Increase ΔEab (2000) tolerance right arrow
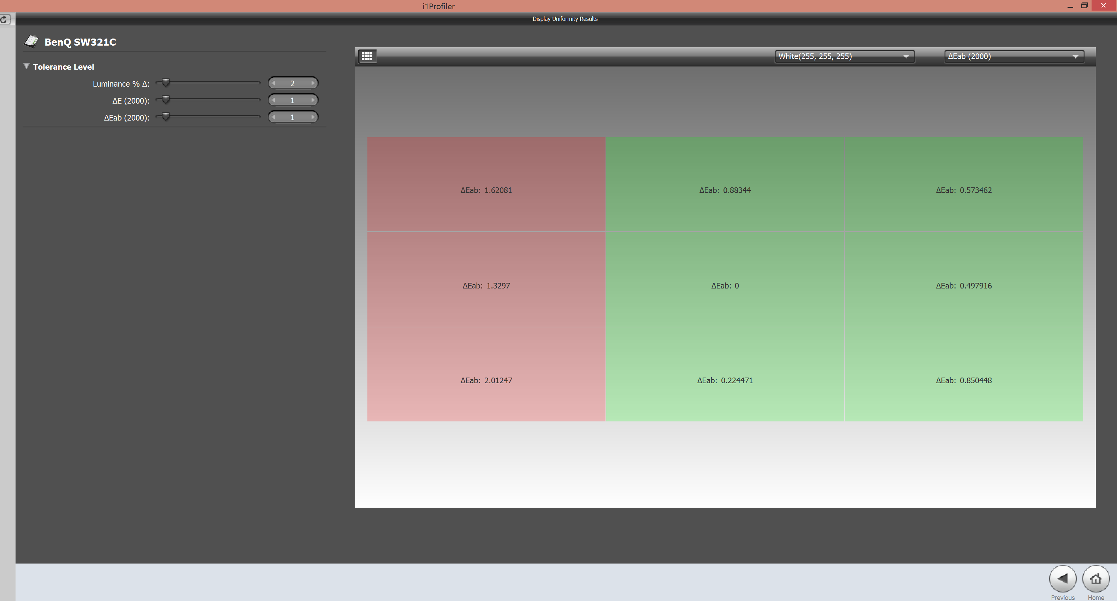Screen dimensions: 1117x601 coord(313,117)
